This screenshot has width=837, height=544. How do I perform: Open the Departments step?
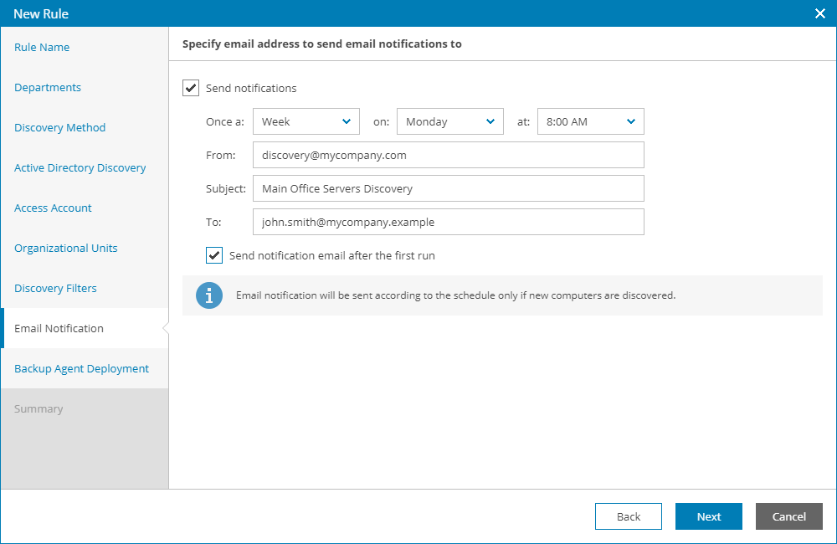(x=48, y=88)
